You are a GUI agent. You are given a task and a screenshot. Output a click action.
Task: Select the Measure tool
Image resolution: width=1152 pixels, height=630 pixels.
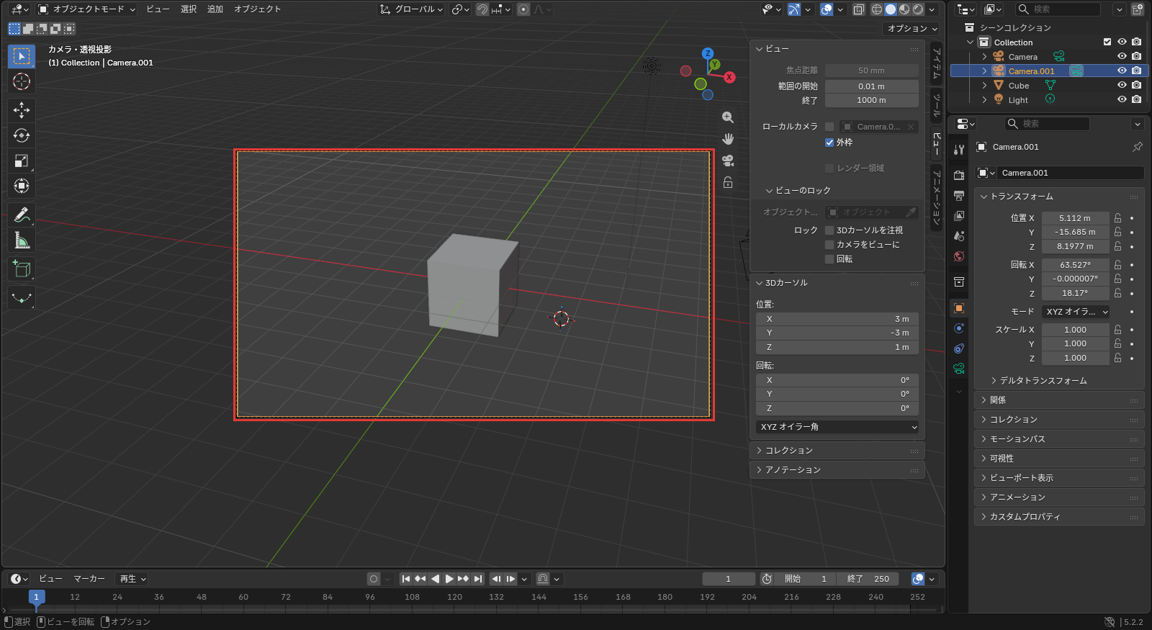coord(22,240)
